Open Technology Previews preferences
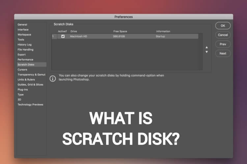The height and width of the screenshot is (164, 247). pos(30,105)
